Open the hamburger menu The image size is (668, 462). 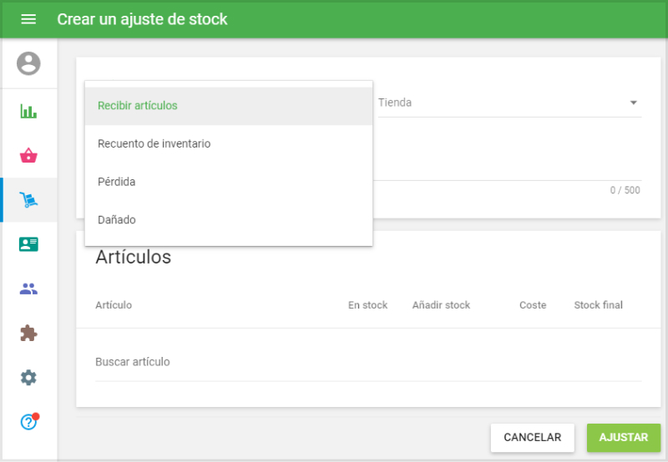pos(28,19)
